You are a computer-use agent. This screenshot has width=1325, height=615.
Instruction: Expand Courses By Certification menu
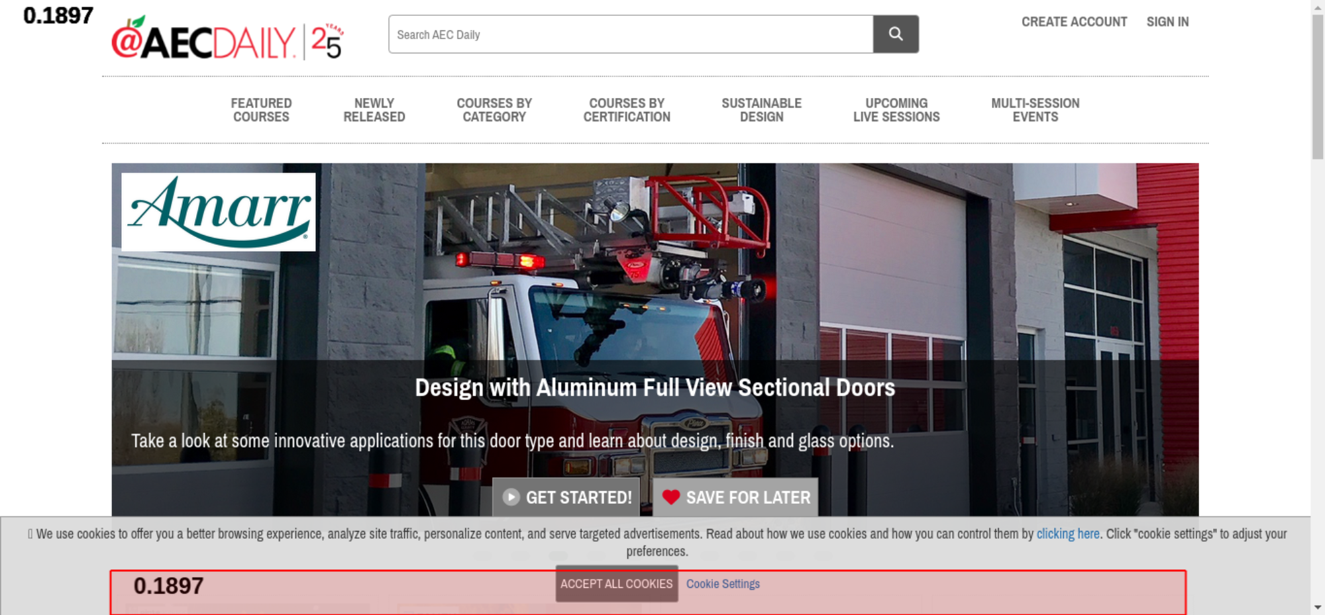(x=627, y=110)
